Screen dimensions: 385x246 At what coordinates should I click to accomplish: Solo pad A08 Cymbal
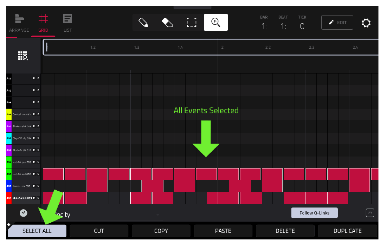[x=38, y=114]
